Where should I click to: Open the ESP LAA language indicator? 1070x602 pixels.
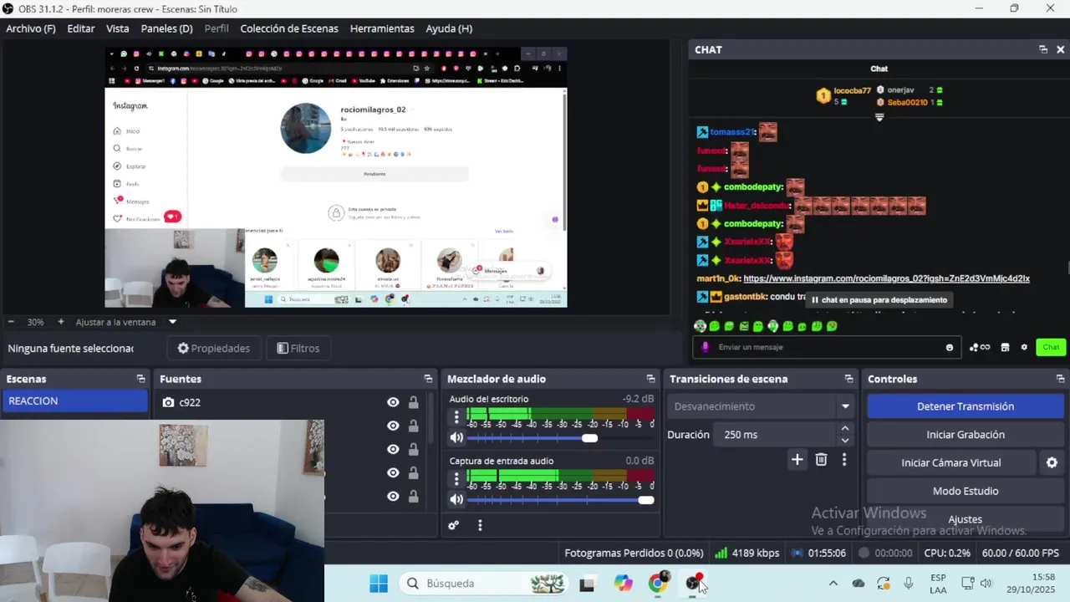click(938, 583)
